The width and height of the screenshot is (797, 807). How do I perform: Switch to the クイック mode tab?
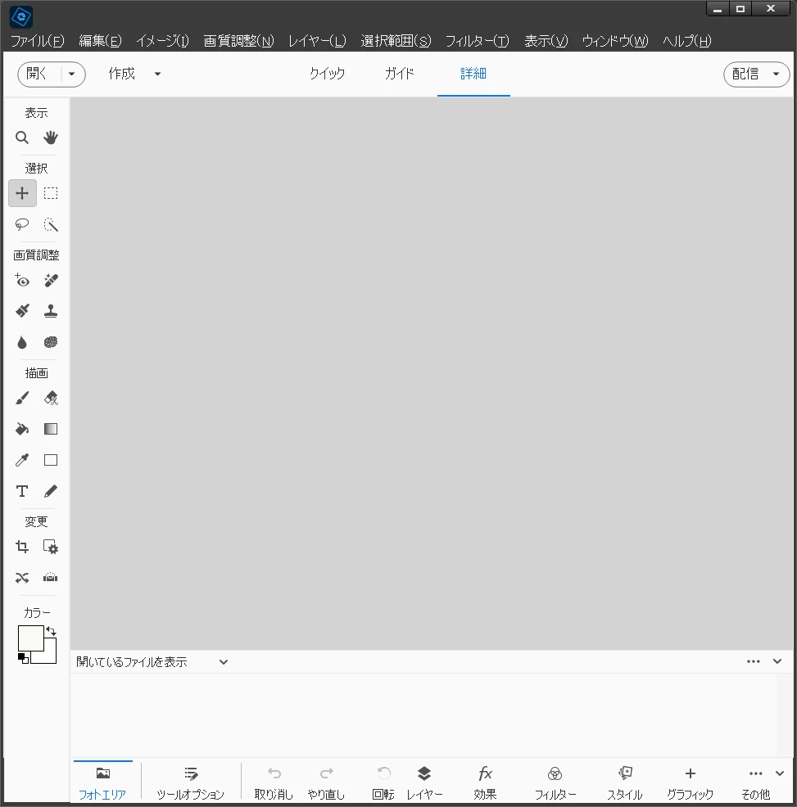[x=327, y=74]
